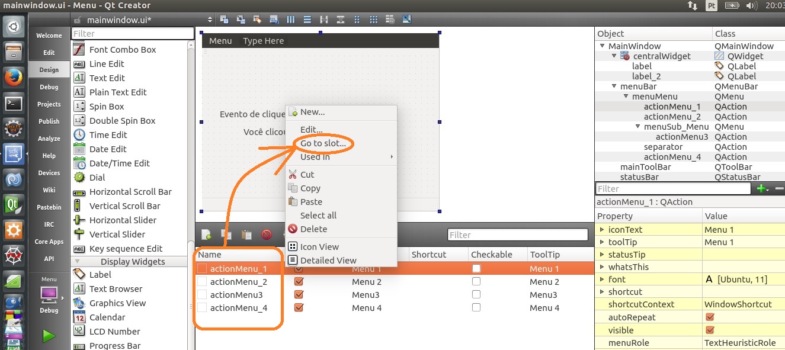The height and width of the screenshot is (350, 785).
Task: Collapse the menuBar tree node
Action: 614,86
